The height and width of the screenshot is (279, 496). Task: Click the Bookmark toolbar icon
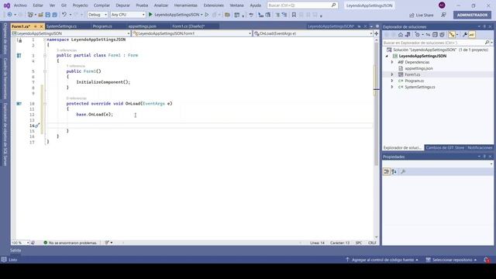pos(294,15)
